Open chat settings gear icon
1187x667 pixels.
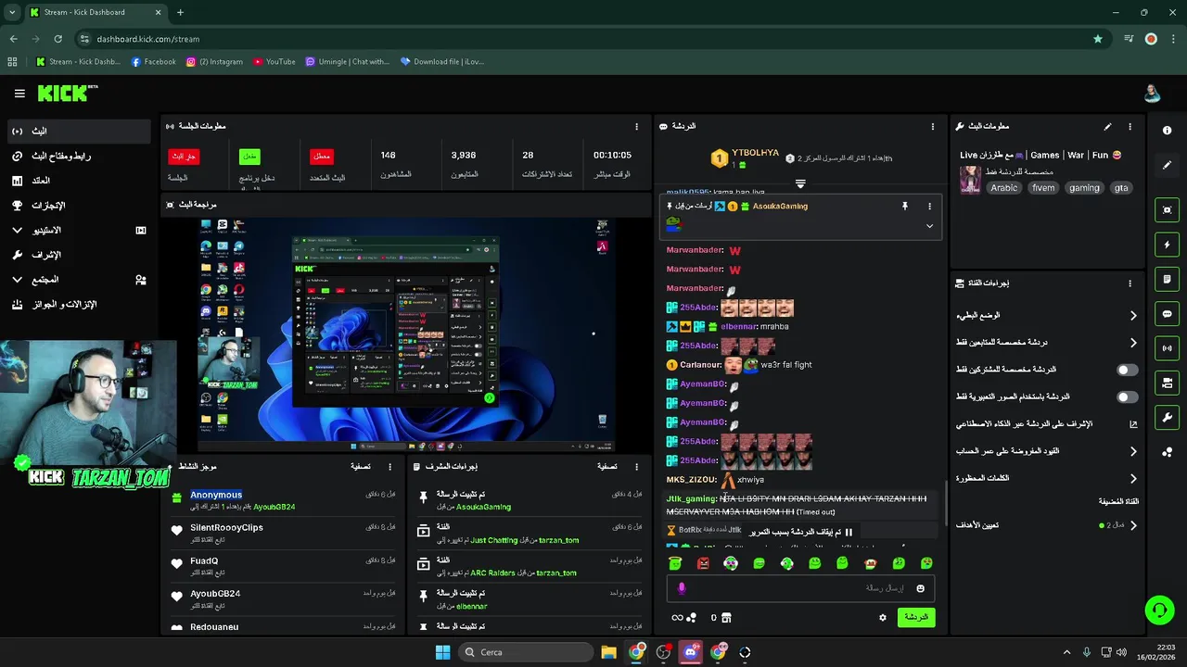coord(882,618)
